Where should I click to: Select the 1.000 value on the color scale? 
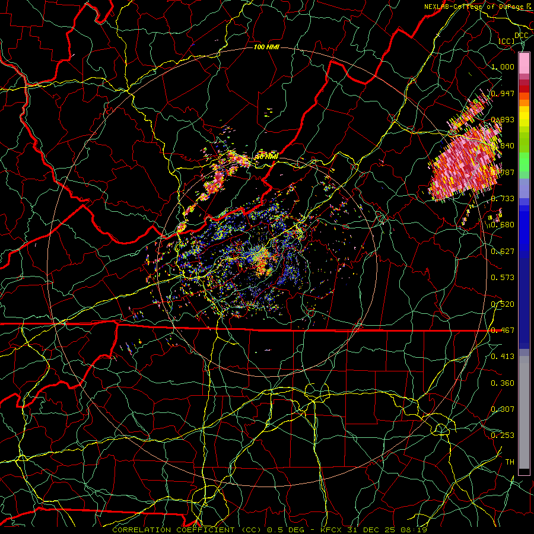[503, 66]
